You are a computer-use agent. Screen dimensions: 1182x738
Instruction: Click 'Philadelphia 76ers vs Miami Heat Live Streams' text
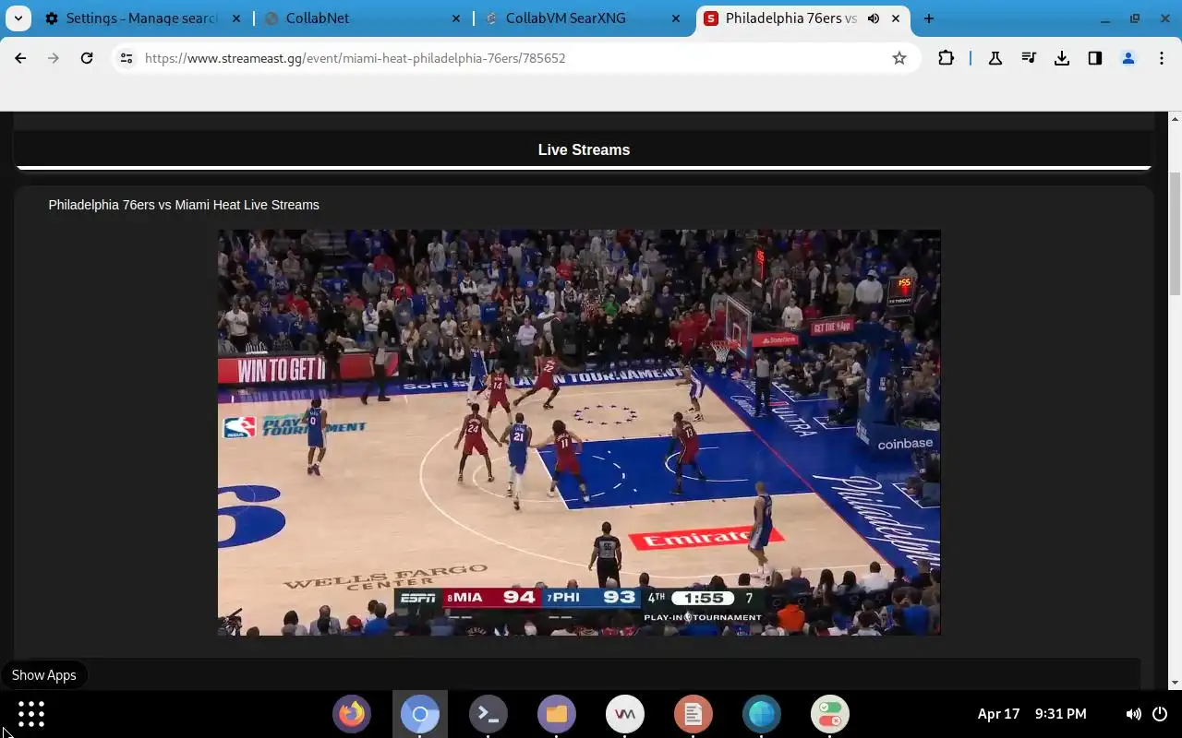[x=184, y=205]
